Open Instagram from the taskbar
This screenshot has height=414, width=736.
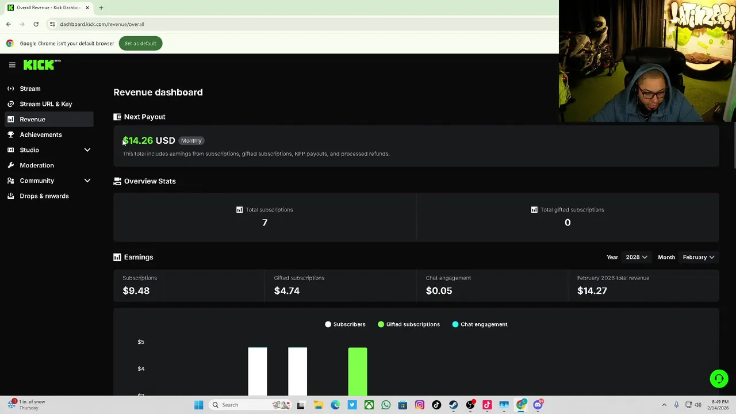coord(420,405)
